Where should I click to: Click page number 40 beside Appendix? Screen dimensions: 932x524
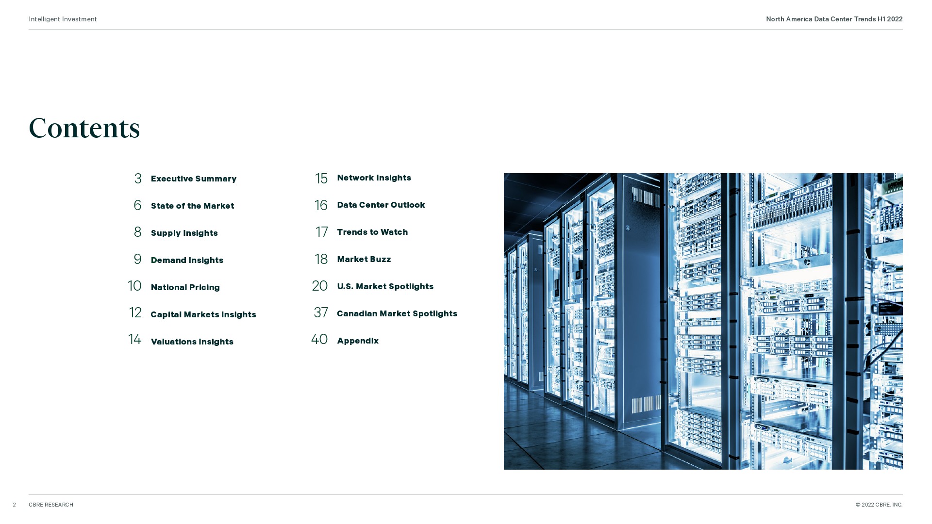319,339
